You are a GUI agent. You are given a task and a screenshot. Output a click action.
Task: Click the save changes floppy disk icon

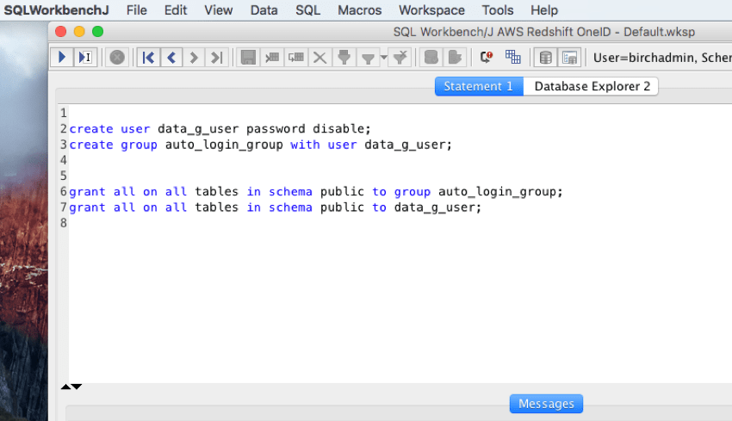click(248, 58)
